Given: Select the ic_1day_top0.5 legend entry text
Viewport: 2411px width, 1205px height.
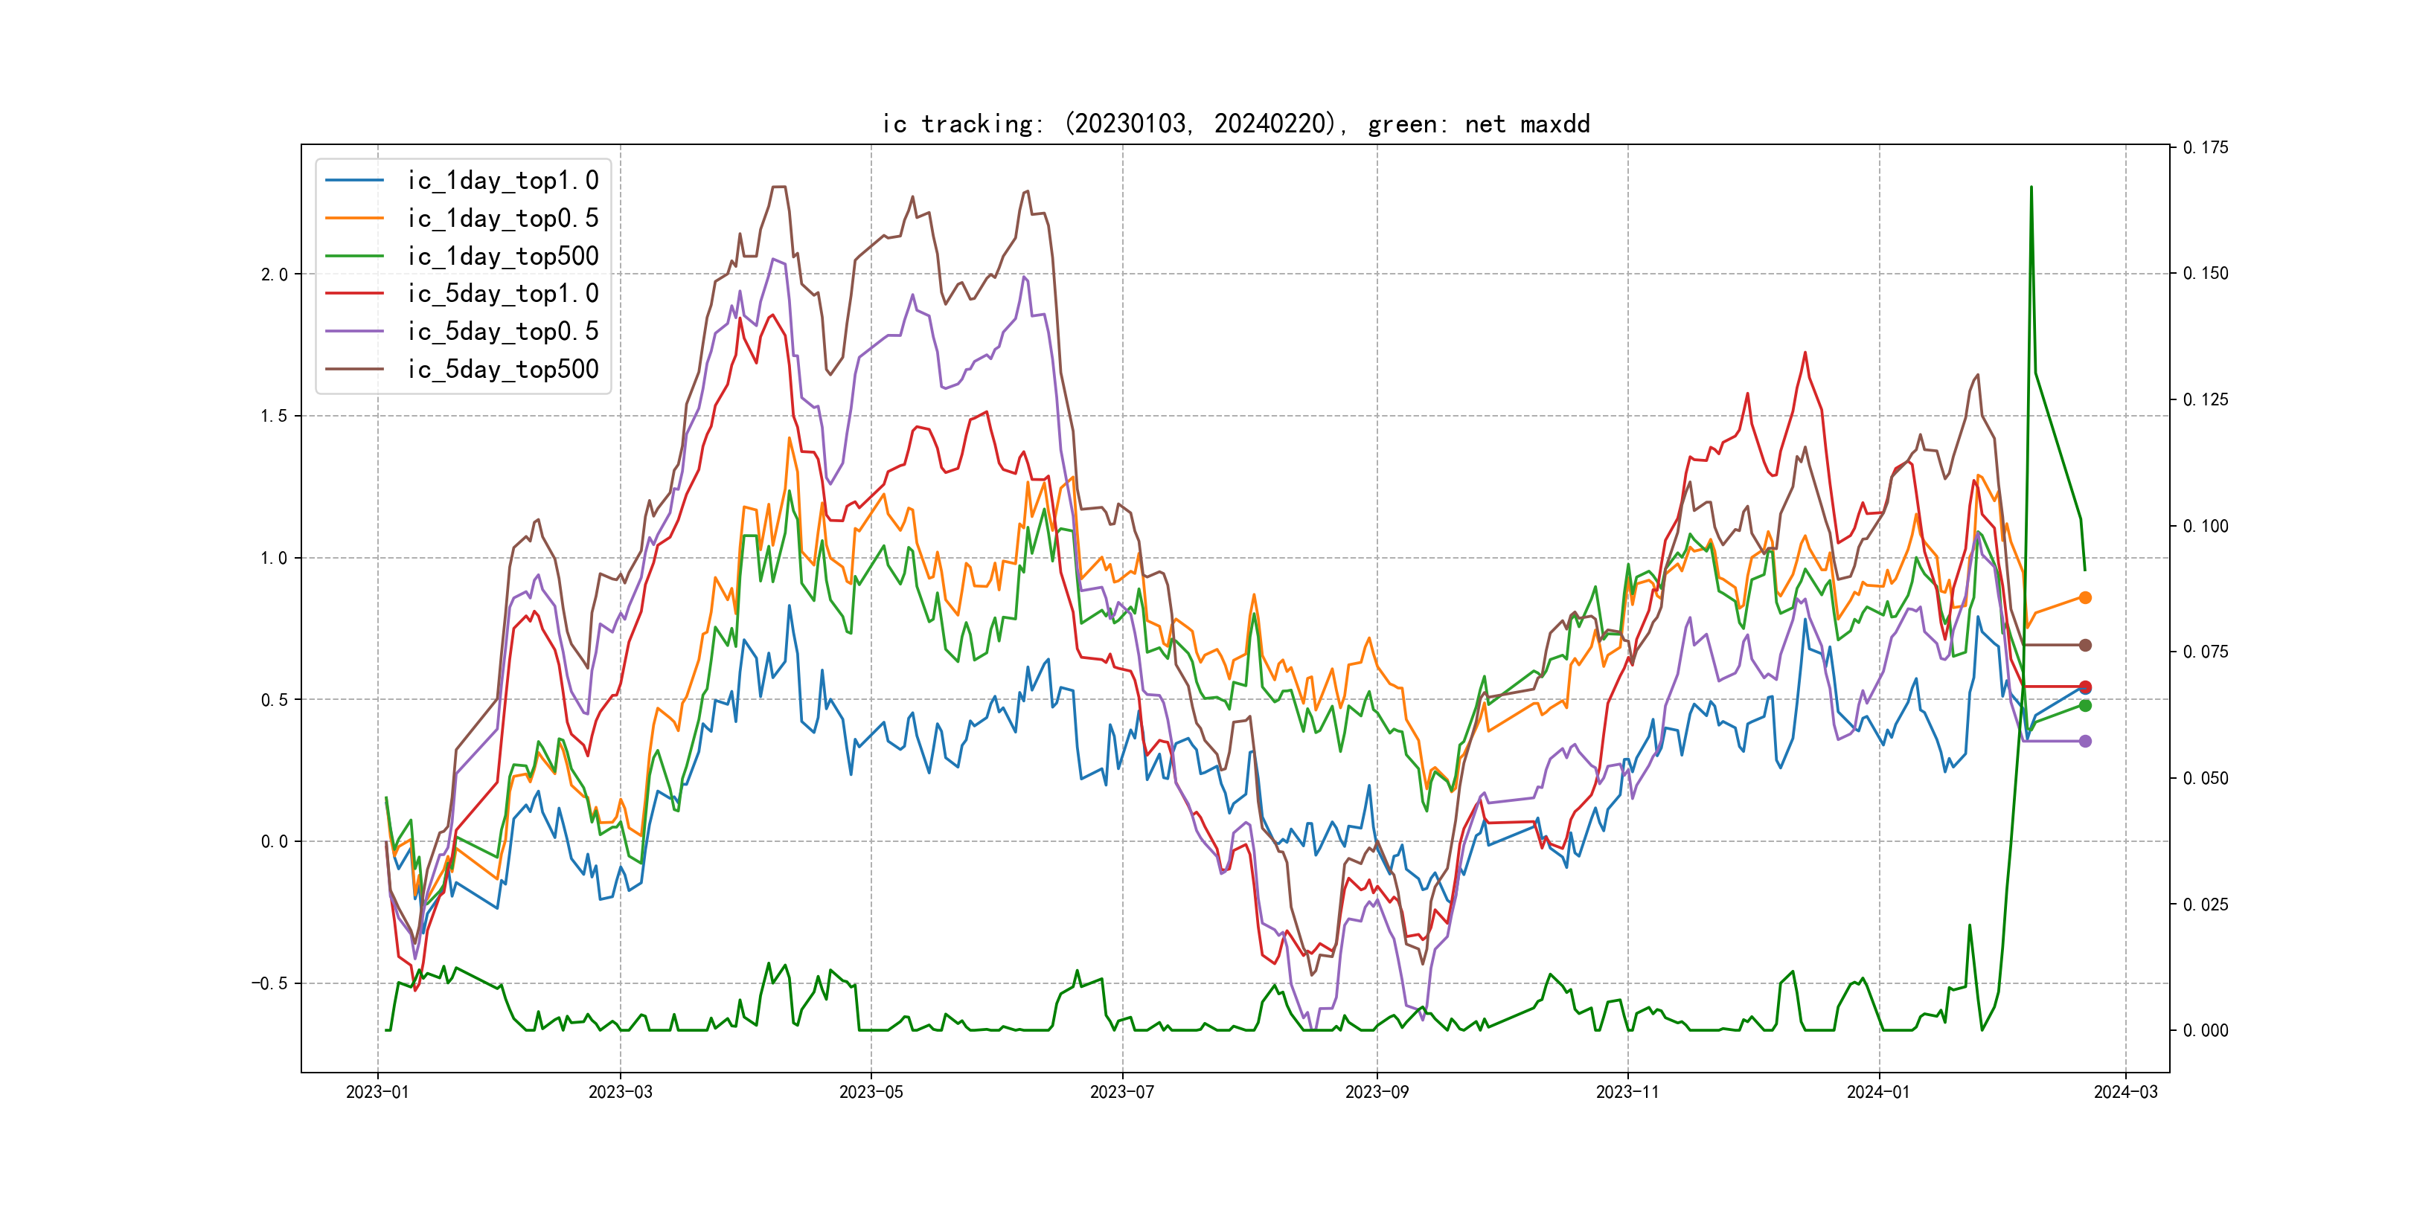Looking at the screenshot, I should [x=502, y=218].
